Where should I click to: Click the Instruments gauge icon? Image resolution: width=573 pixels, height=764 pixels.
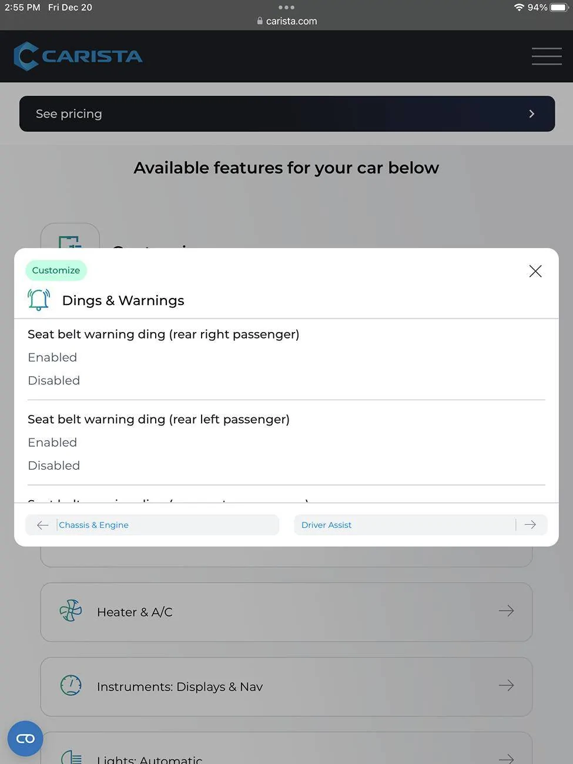tap(71, 685)
